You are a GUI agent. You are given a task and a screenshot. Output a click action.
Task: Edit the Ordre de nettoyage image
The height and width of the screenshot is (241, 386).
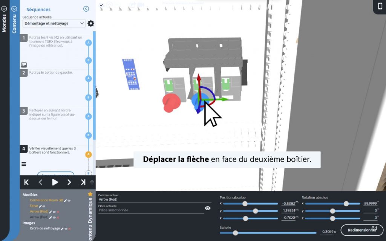coord(62,229)
